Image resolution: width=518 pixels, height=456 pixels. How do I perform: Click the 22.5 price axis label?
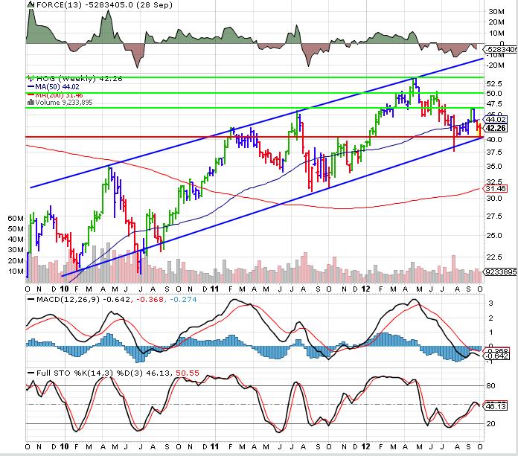494,257
